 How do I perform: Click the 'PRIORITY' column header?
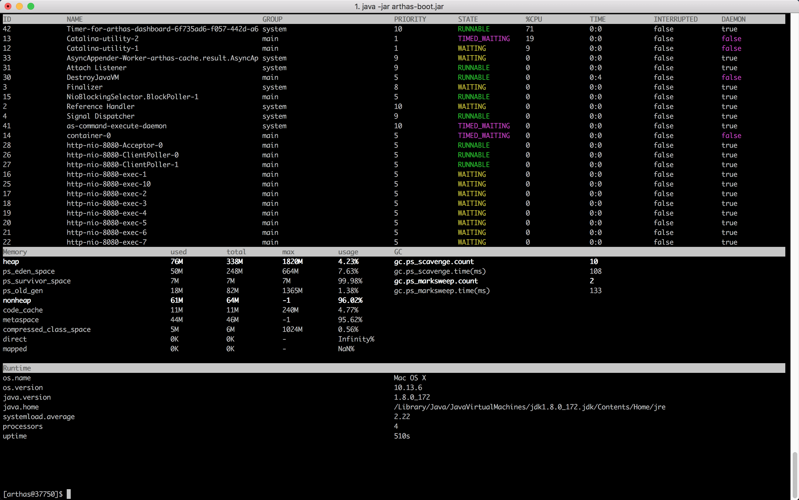click(x=410, y=19)
